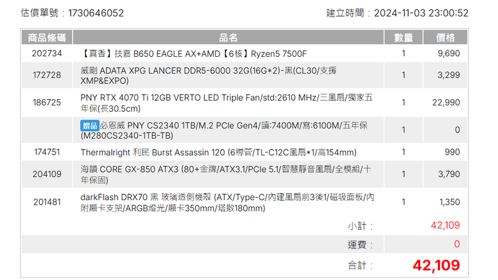The width and height of the screenshot is (498, 280).
Task: Open the 技嘉 B650 EAGLE AX Ryzen5 7500F item
Action: tap(193, 54)
